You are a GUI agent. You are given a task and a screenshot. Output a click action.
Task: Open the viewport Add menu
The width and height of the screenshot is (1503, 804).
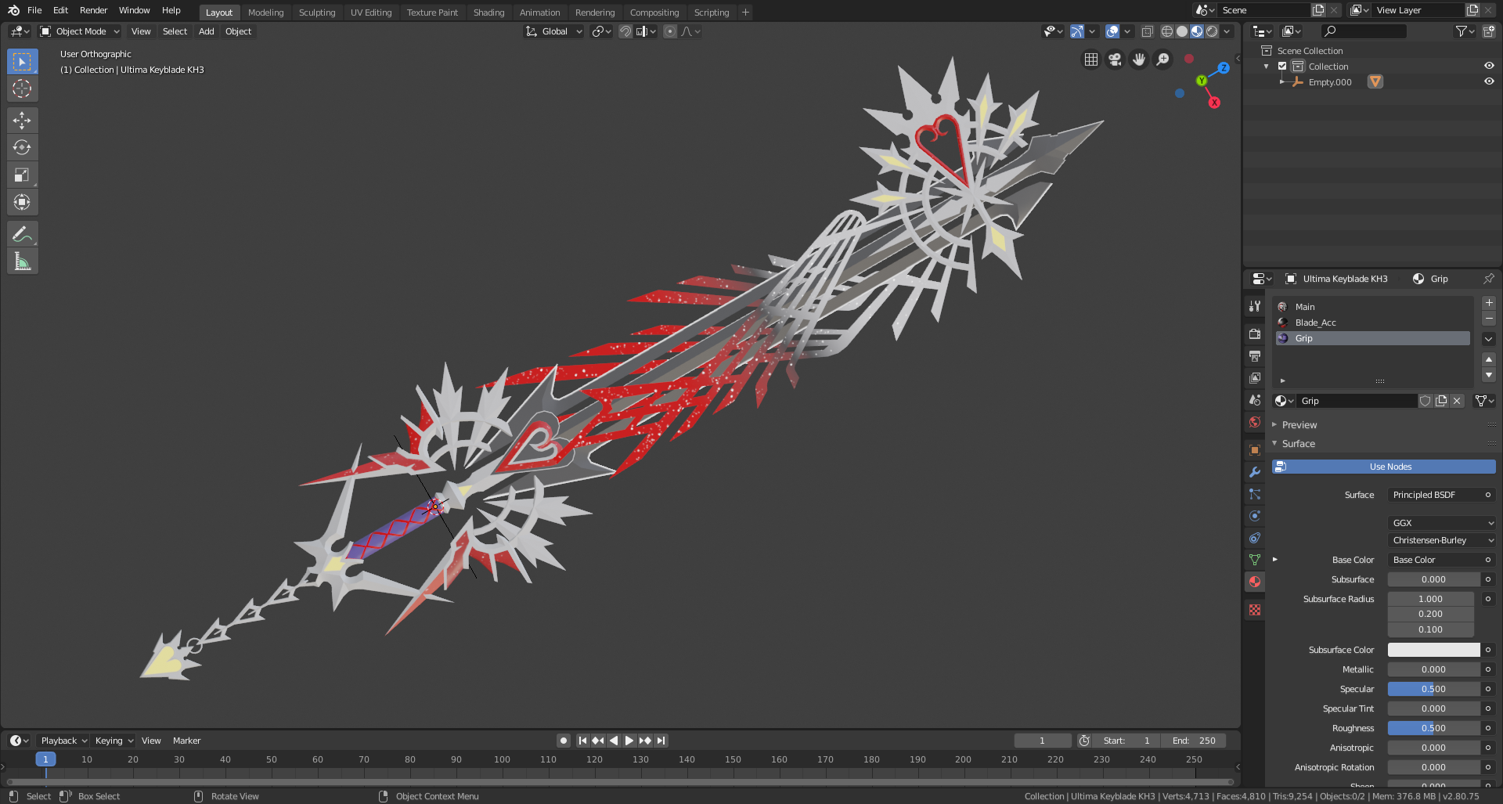click(x=206, y=31)
